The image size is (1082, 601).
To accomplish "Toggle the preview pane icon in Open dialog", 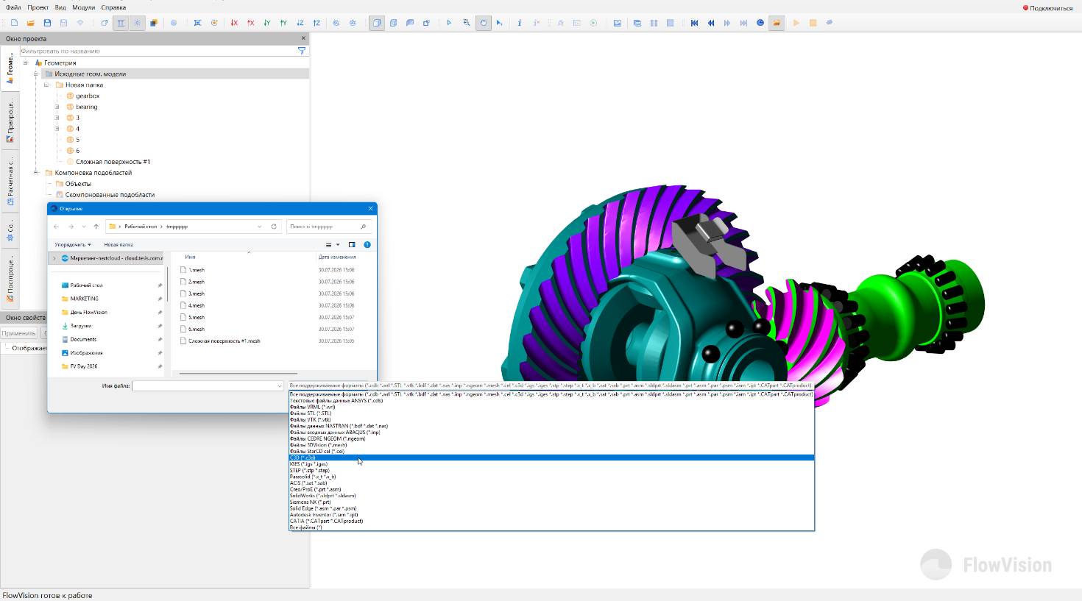I will (352, 245).
